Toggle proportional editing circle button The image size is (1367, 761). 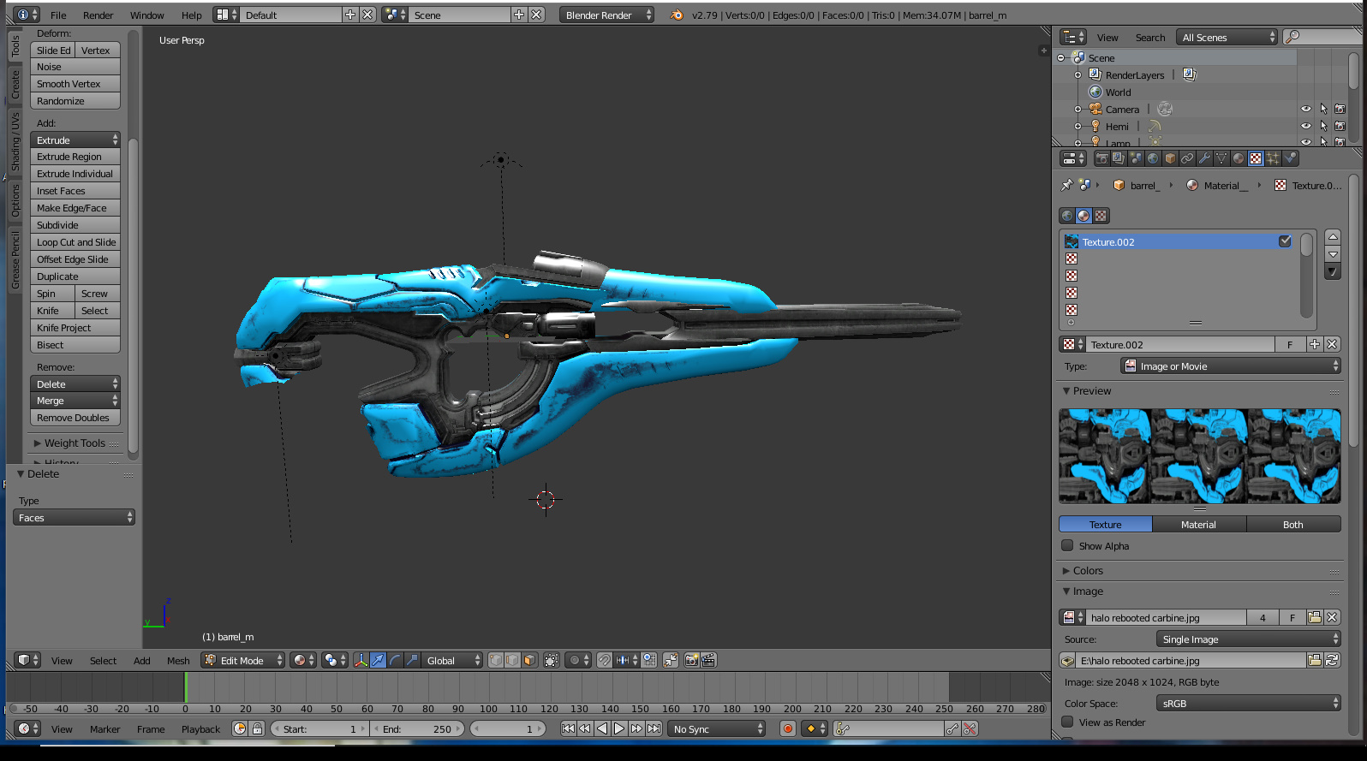(579, 660)
